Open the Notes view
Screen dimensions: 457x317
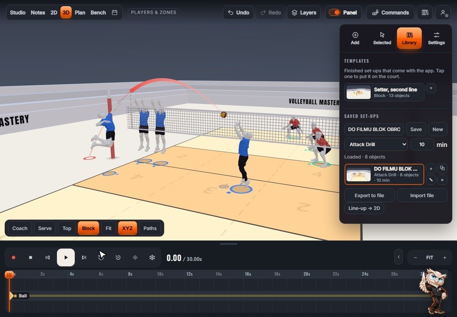point(38,12)
